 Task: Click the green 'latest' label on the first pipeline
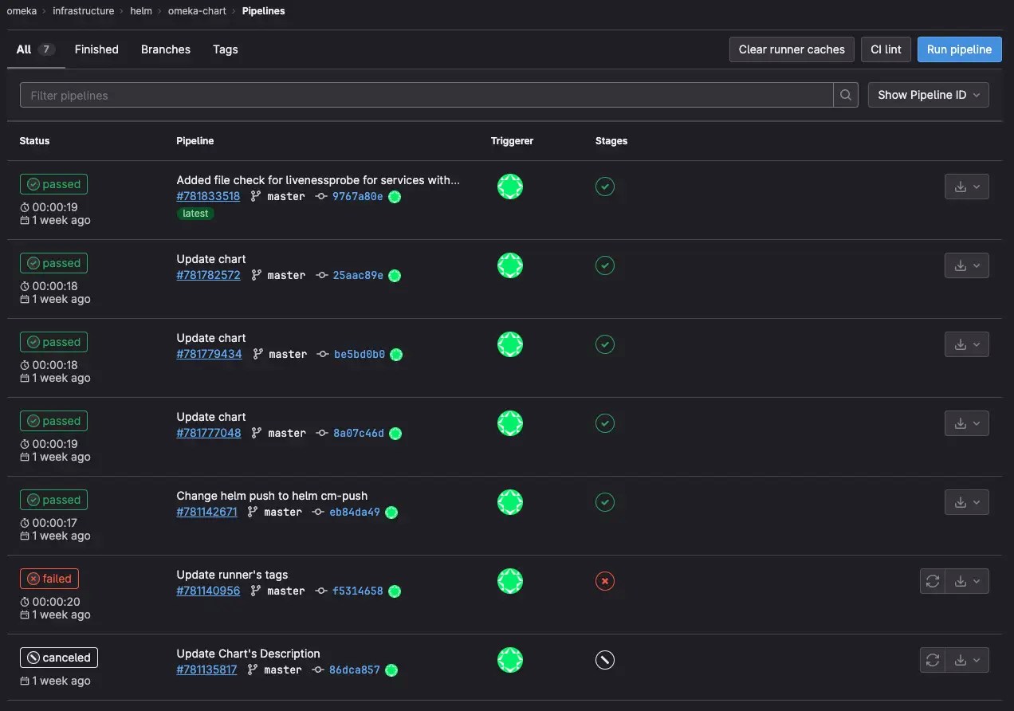[195, 213]
